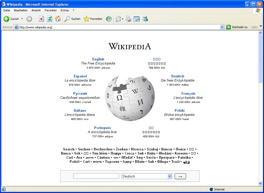The image size is (264, 193).
Task: Open the Favoriten star panel
Action: (x=93, y=19)
